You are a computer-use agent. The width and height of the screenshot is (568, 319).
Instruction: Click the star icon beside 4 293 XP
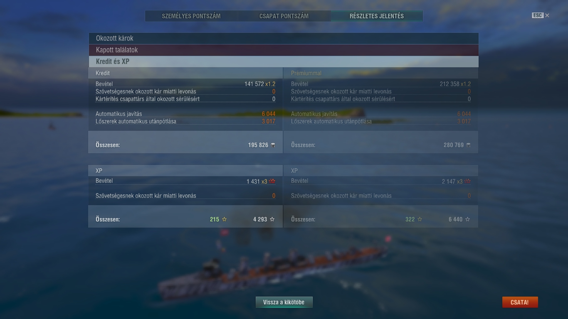[272, 219]
